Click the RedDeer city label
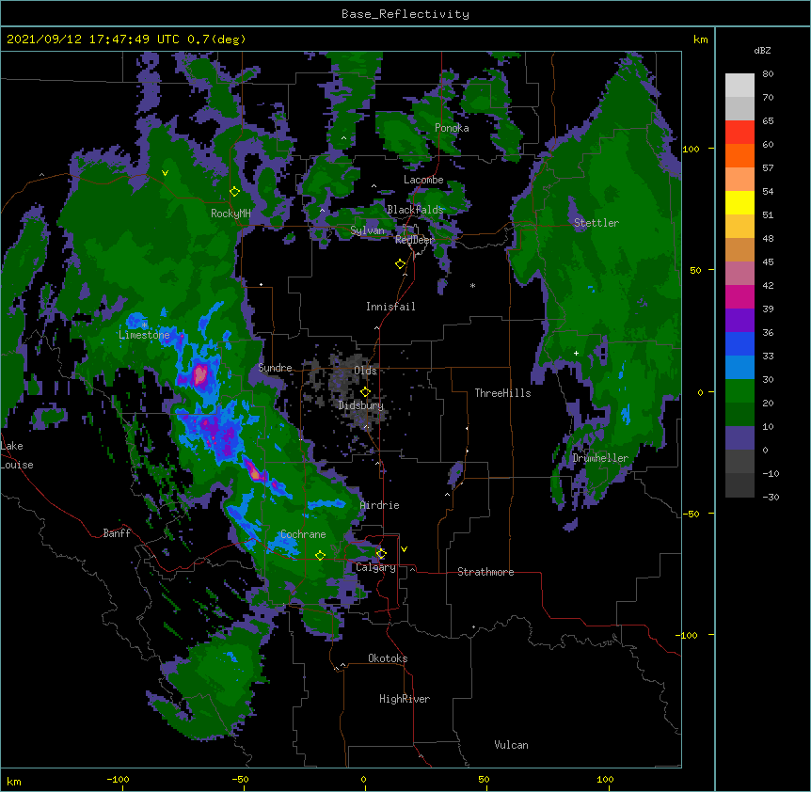The width and height of the screenshot is (811, 792). pos(414,240)
